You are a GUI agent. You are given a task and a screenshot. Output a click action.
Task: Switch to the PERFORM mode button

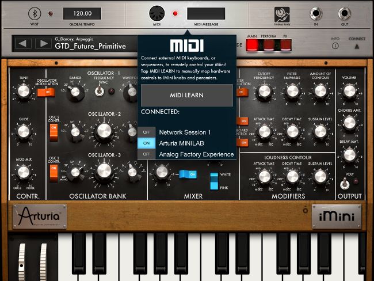(269, 45)
